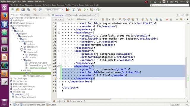Switch to the History view

click(x=93, y=19)
